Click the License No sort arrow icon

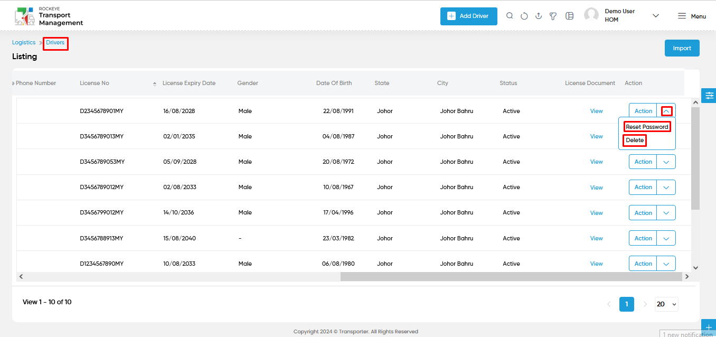pyautogui.click(x=155, y=83)
